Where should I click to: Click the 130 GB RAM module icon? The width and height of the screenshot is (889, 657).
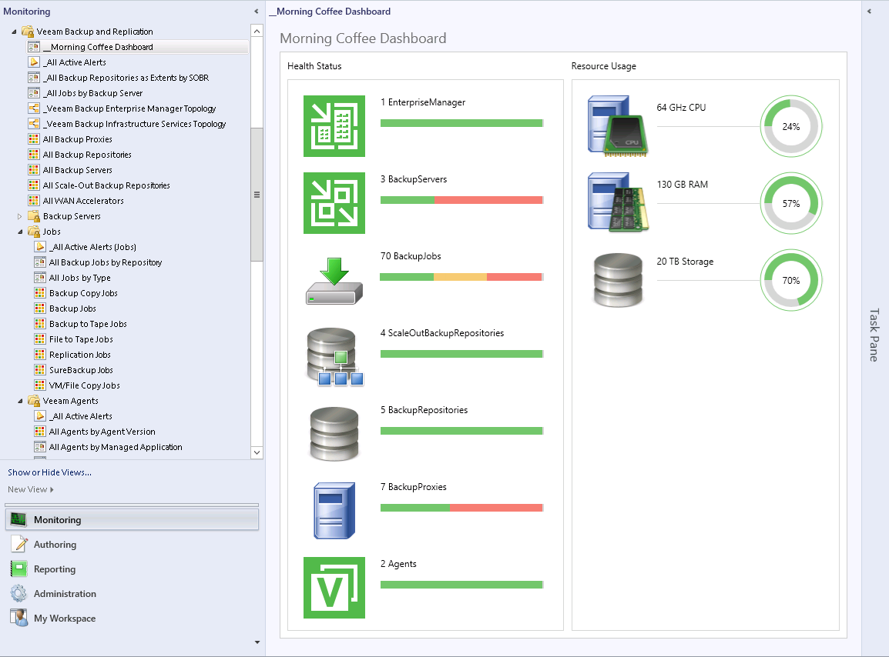point(618,203)
